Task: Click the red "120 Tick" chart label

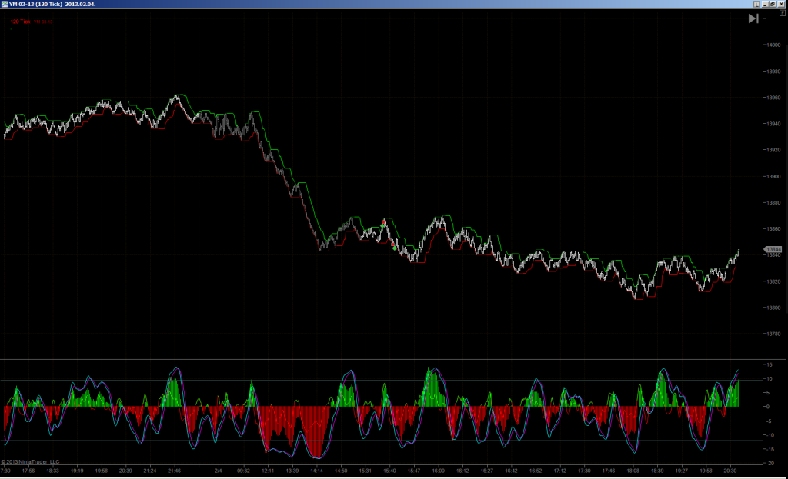Action: pyautogui.click(x=21, y=22)
